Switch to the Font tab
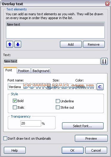 [10, 70]
